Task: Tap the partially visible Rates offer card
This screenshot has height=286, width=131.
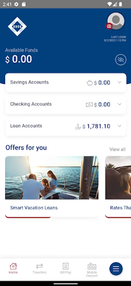Action: pyautogui.click(x=118, y=187)
